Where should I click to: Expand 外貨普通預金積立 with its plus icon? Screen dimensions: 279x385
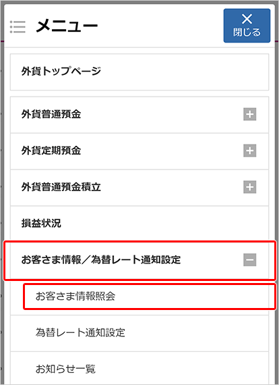coord(249,187)
